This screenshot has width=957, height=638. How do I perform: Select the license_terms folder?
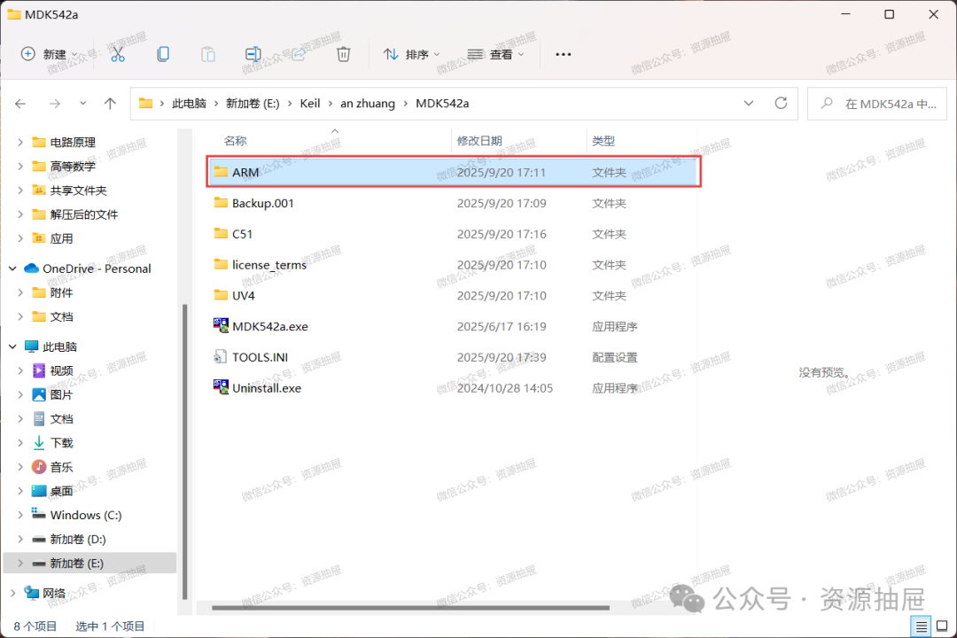coord(453,265)
